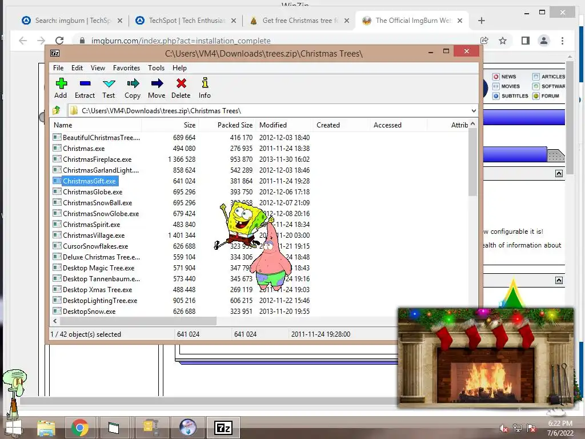Open the 7-Zip window system icon
Screen dimensions: 585x439
pyautogui.click(x=55, y=53)
